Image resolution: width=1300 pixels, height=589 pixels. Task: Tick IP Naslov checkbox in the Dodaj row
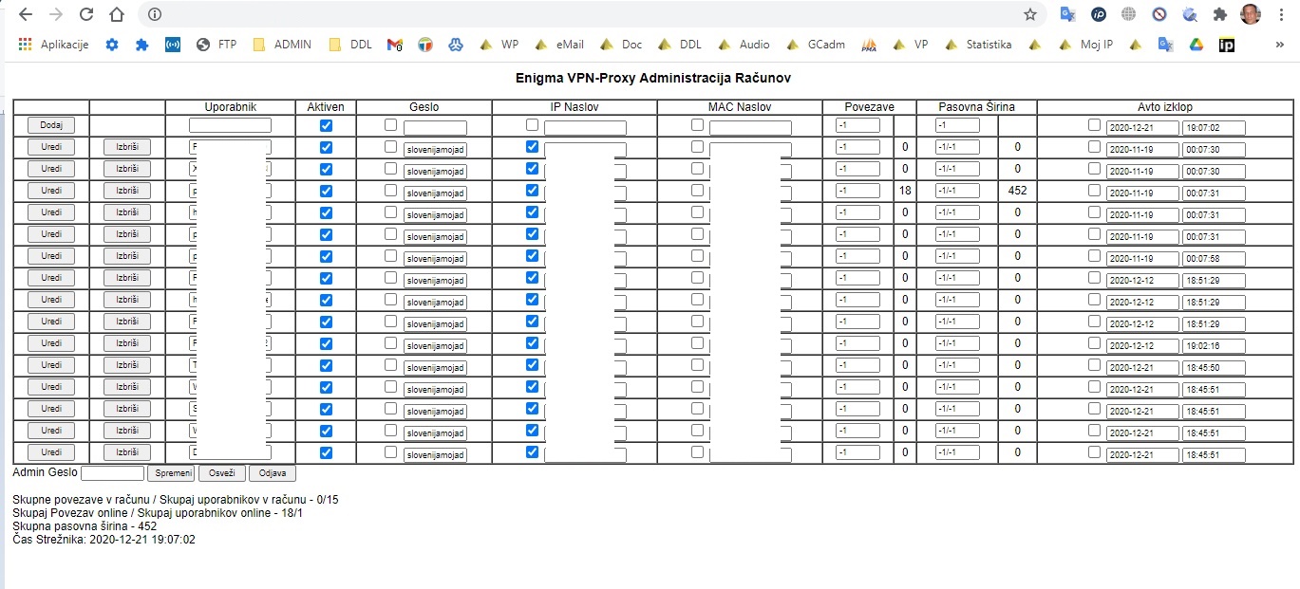532,124
